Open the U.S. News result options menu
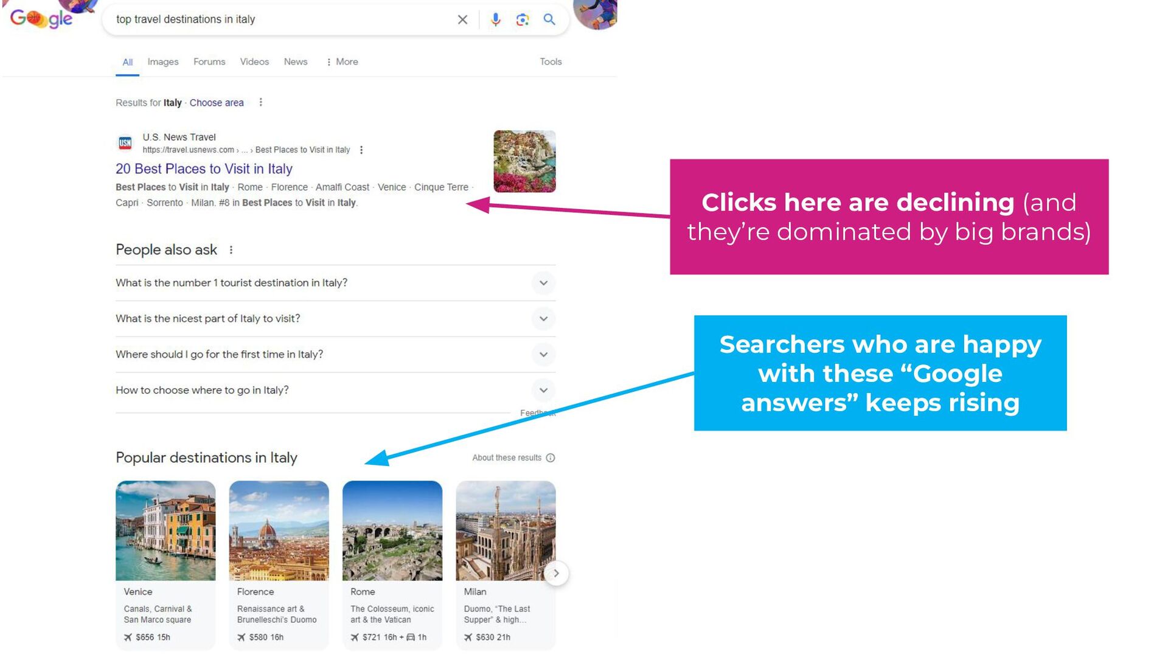 (x=361, y=150)
